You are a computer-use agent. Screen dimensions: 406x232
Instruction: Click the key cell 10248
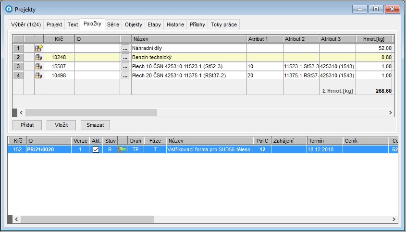pos(59,57)
